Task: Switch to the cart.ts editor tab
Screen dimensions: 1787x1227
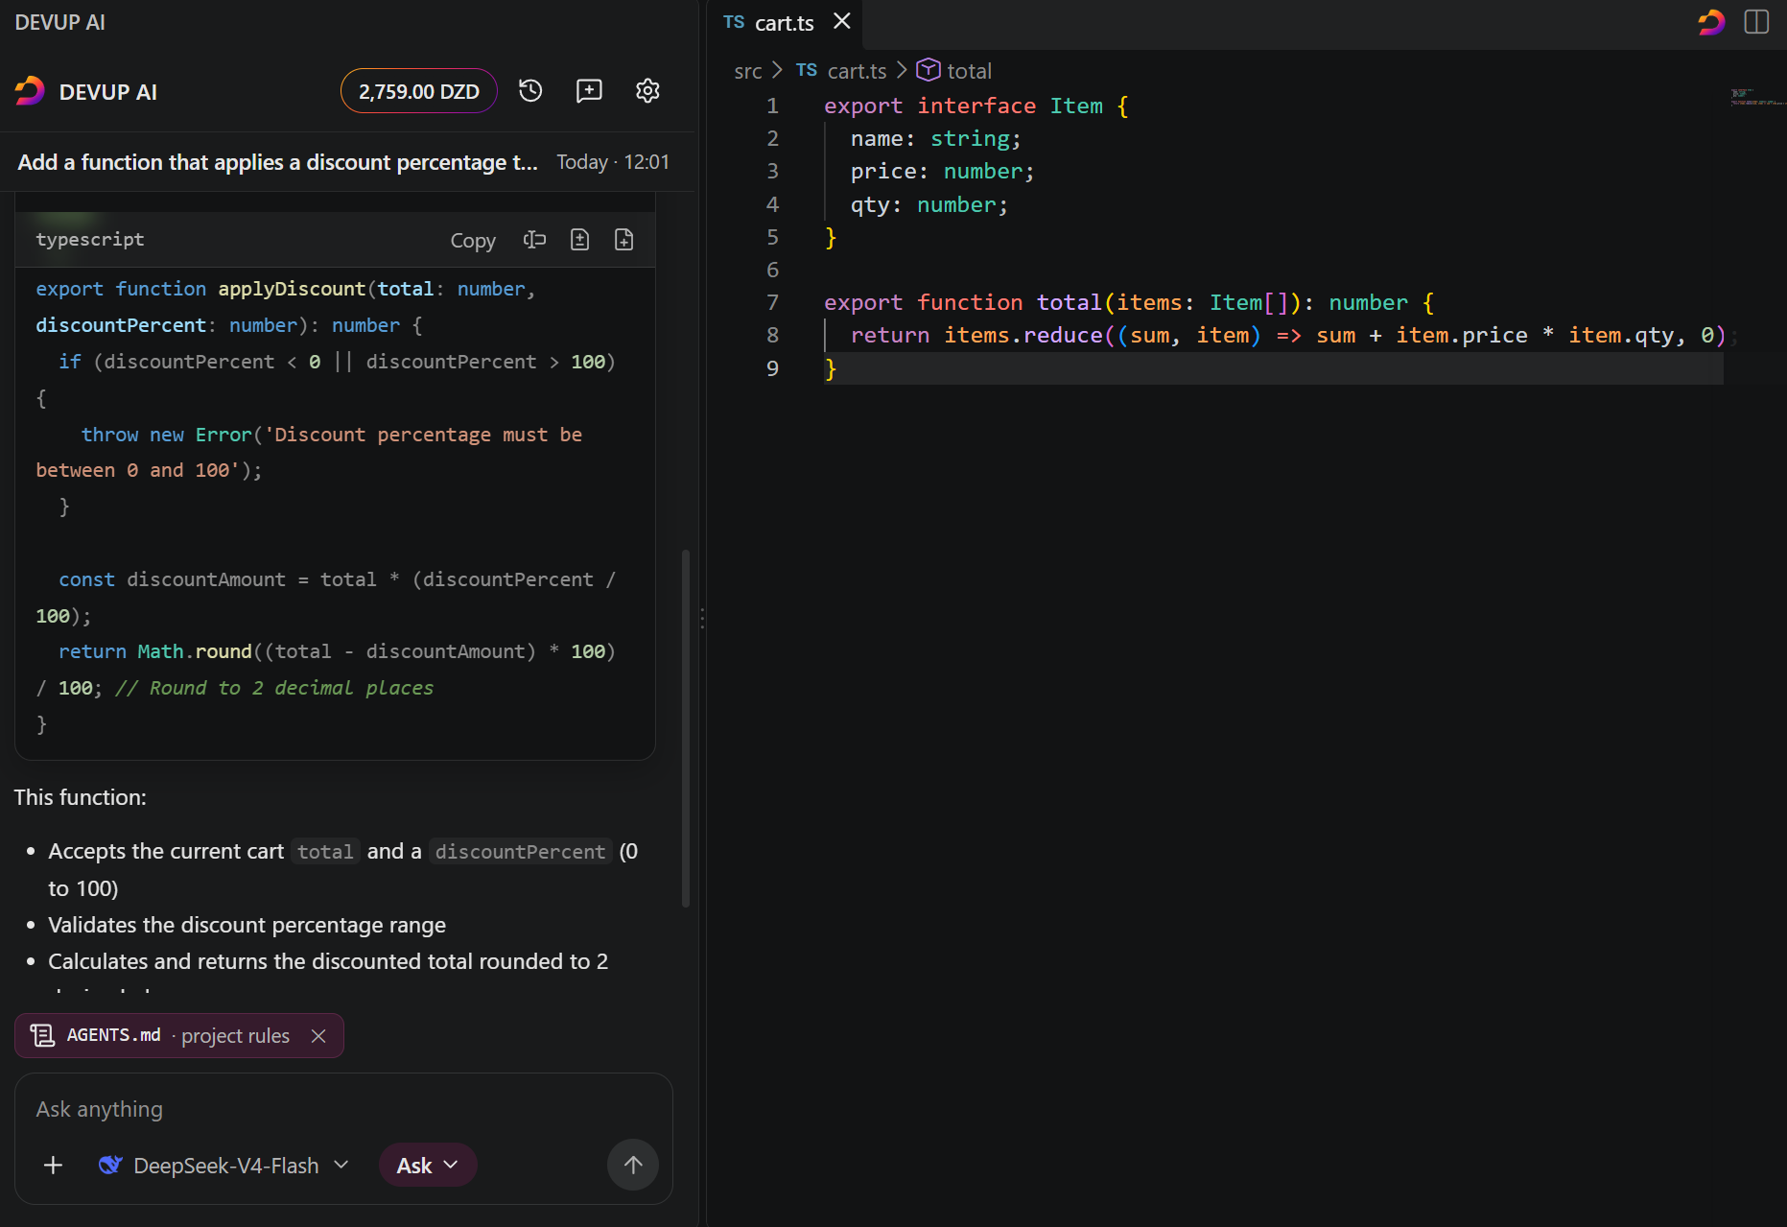Action: coord(785,23)
